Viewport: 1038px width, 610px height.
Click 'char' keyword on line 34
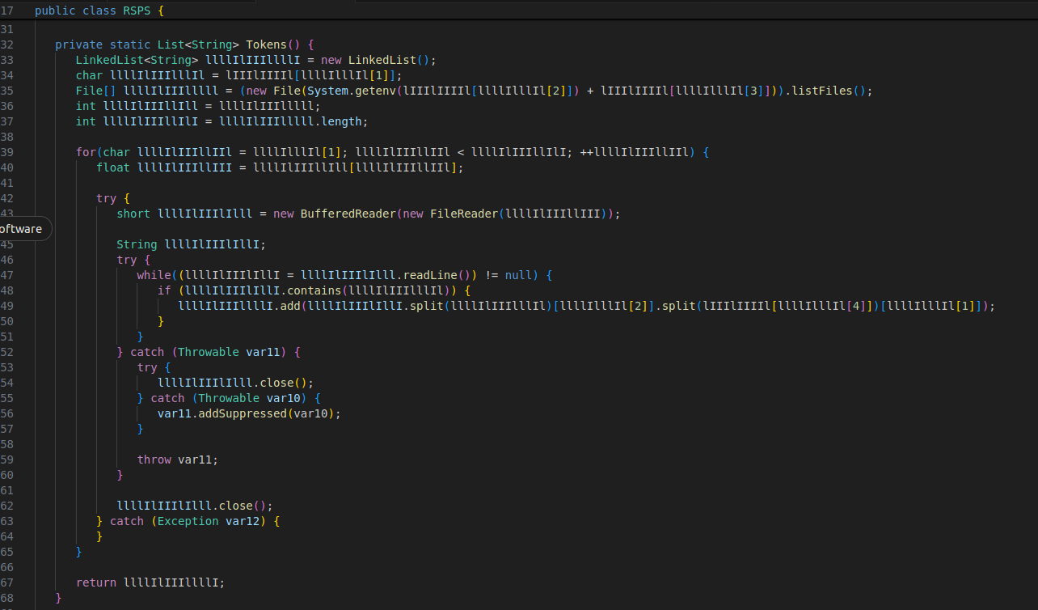pos(90,75)
